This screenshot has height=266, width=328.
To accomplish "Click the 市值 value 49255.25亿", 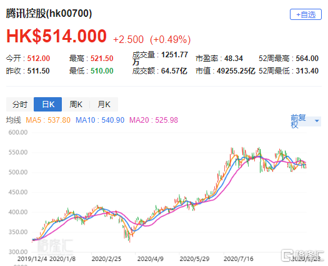I will (x=236, y=71).
